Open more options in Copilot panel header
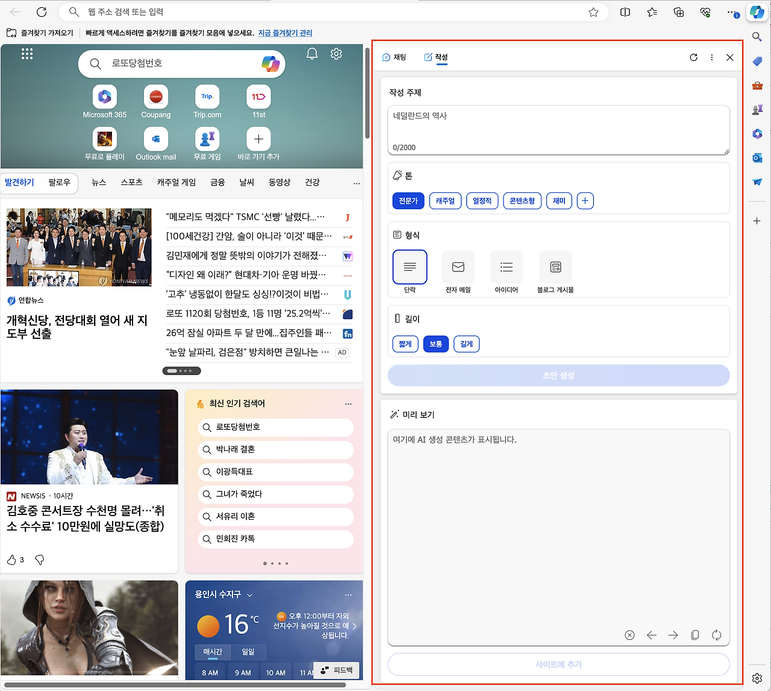The image size is (771, 691). click(x=712, y=57)
